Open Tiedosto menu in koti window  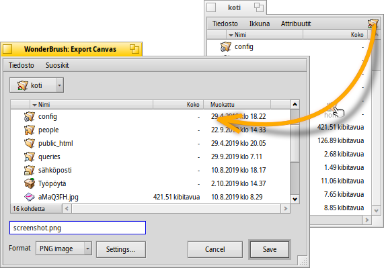(x=225, y=24)
